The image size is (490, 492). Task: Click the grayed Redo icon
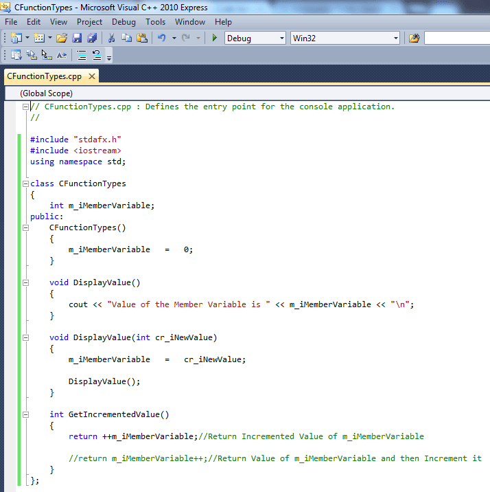(186, 38)
